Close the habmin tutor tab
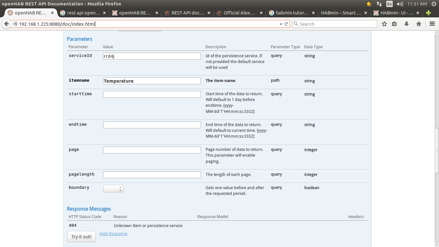This screenshot has height=247, width=439. [x=313, y=13]
